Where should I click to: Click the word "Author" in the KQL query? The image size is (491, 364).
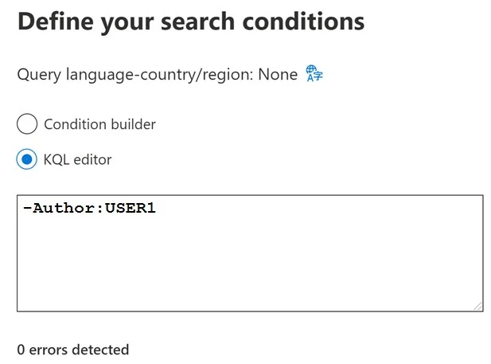pyautogui.click(x=64, y=208)
